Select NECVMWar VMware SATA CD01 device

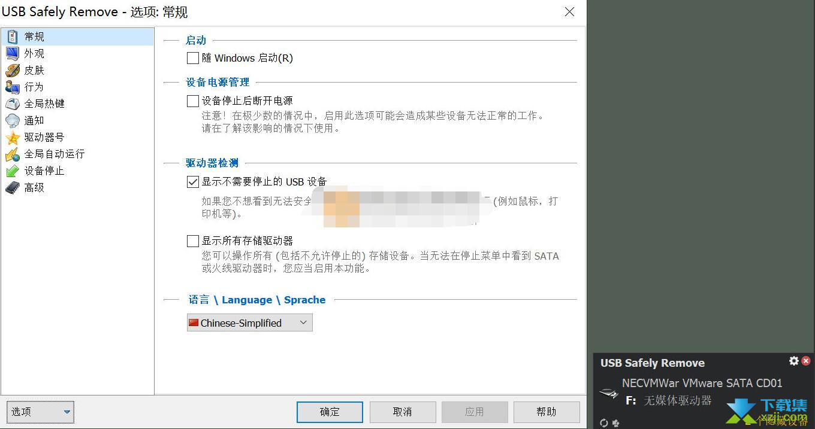[x=702, y=383]
